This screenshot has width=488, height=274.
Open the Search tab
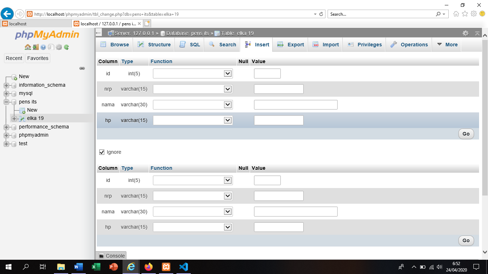tap(222, 45)
